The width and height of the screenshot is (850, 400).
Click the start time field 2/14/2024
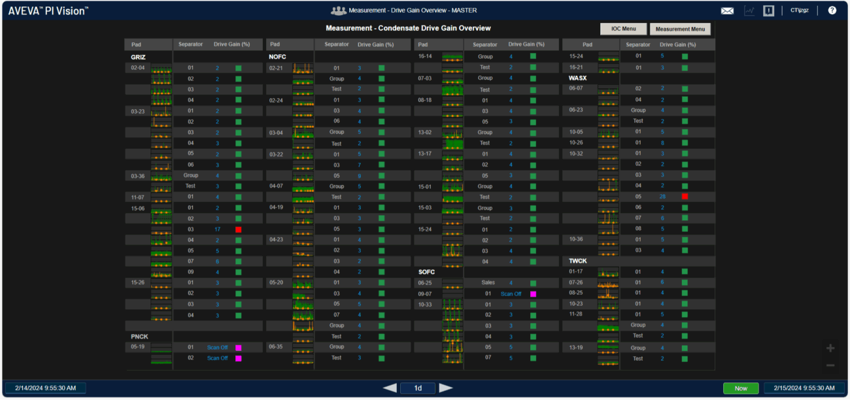point(46,388)
